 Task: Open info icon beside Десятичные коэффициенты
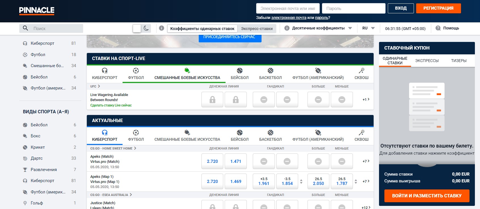[287, 28]
